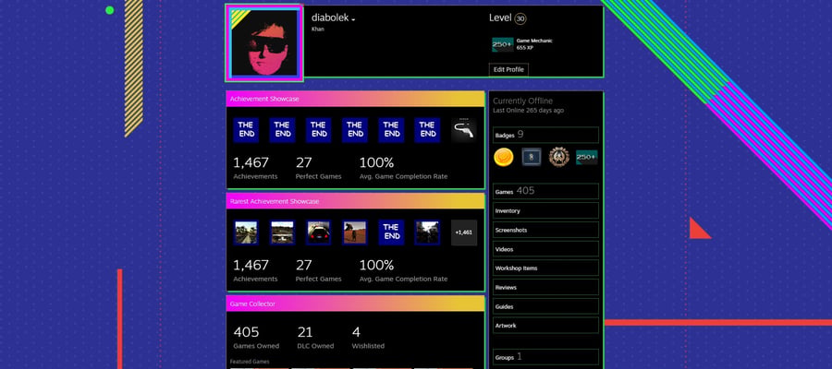Screen dimensions: 832x369
Task: Click the 250+ badge in Badges row
Action: click(587, 157)
